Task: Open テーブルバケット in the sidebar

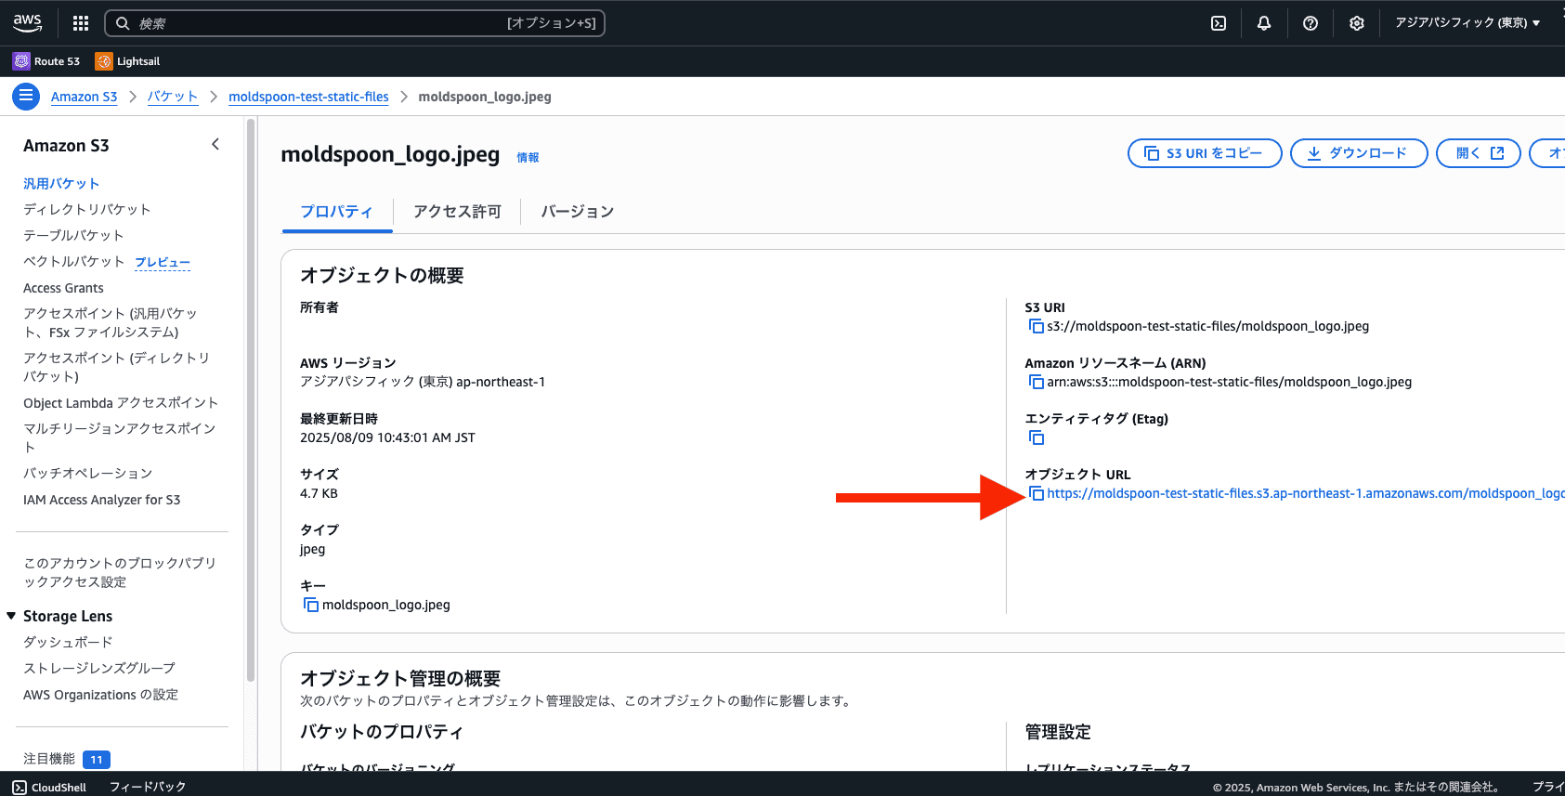Action: click(x=73, y=235)
